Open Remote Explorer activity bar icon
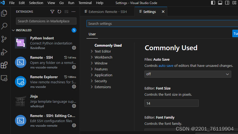Image resolution: width=238 pixels, height=134 pixels. click(4, 78)
